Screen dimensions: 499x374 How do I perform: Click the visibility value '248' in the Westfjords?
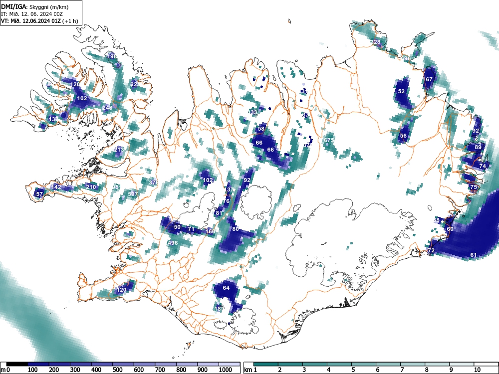108,108
